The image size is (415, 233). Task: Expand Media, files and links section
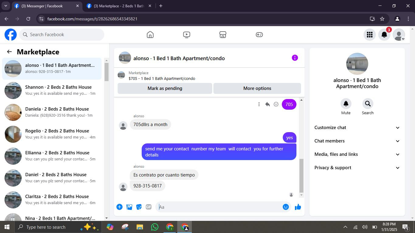357,154
